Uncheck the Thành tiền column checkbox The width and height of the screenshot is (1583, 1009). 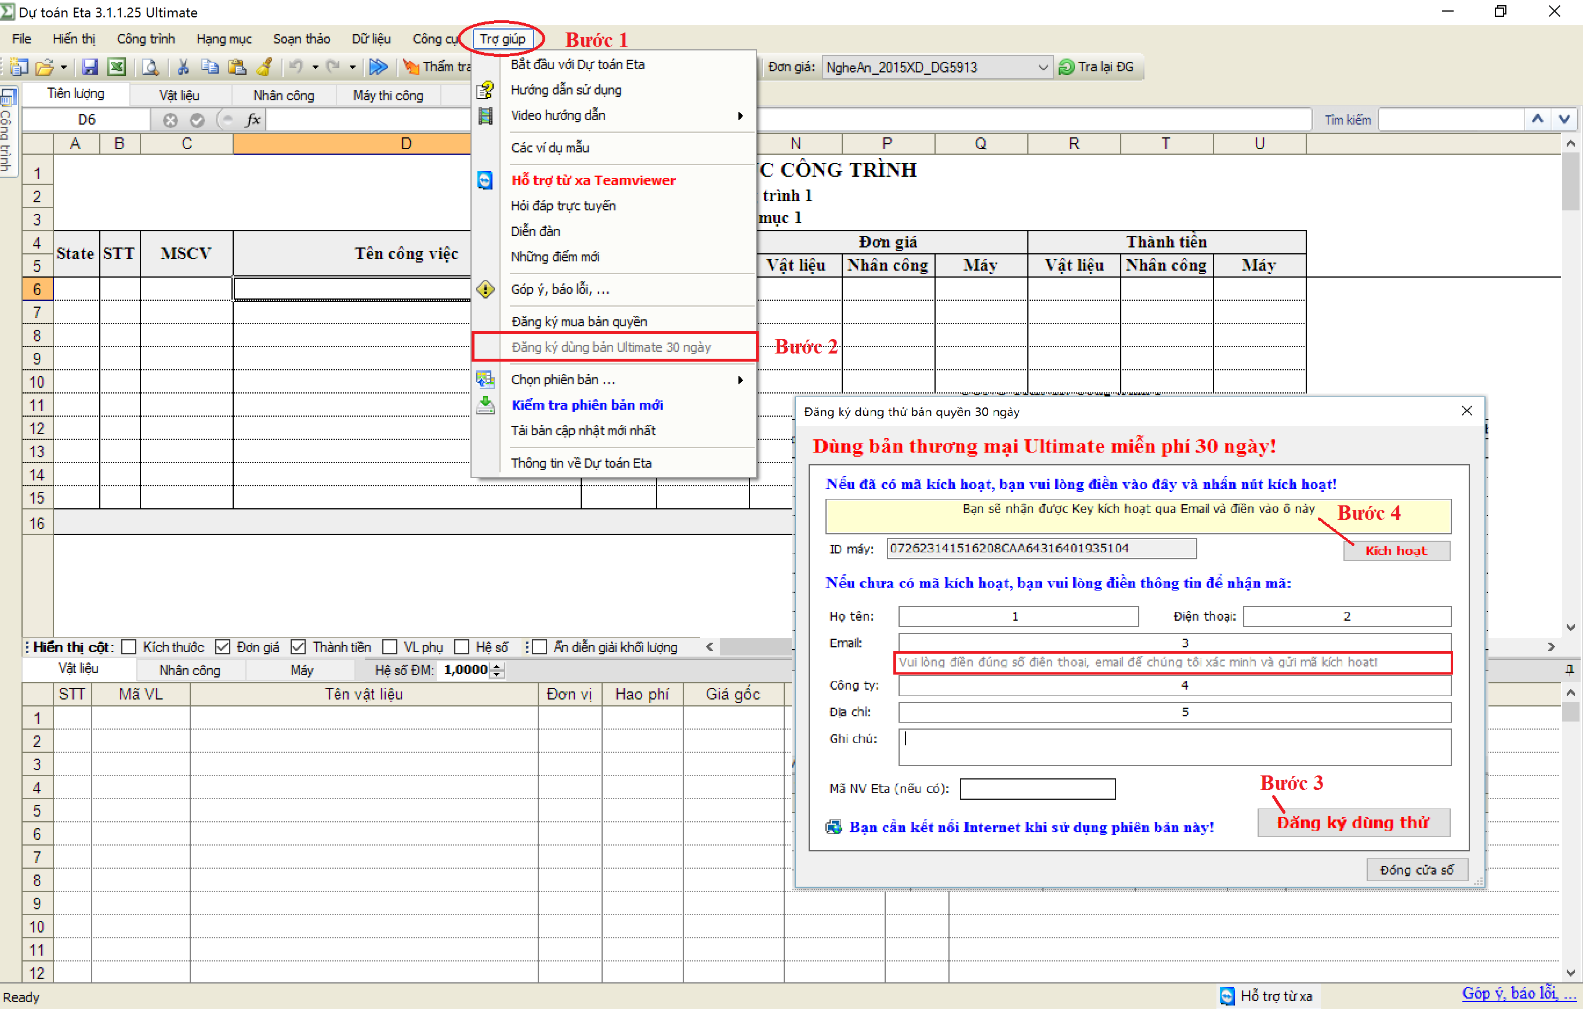(x=298, y=647)
